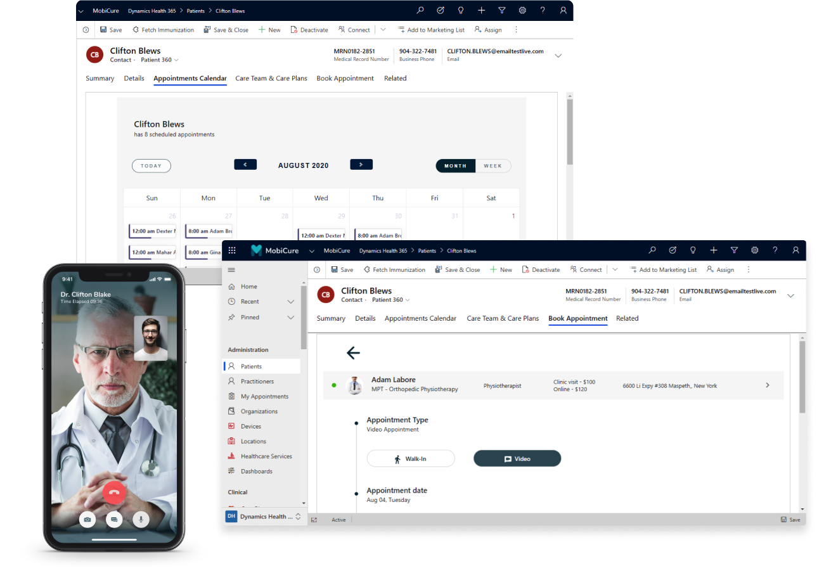Expand the record header chevron in back calendar window
Image resolution: width=824 pixels, height=573 pixels.
[558, 56]
